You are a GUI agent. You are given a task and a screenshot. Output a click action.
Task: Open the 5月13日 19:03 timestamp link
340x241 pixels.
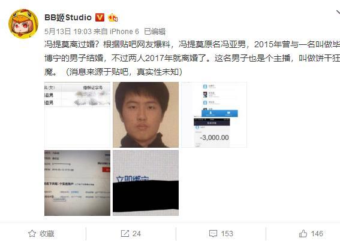[68, 32]
